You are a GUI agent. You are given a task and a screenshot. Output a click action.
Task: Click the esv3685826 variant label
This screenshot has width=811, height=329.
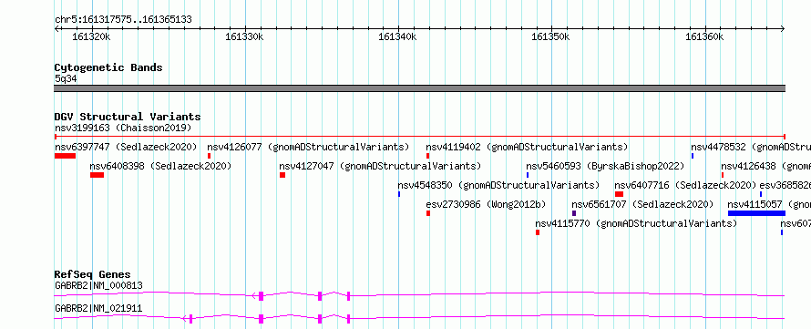click(x=785, y=185)
